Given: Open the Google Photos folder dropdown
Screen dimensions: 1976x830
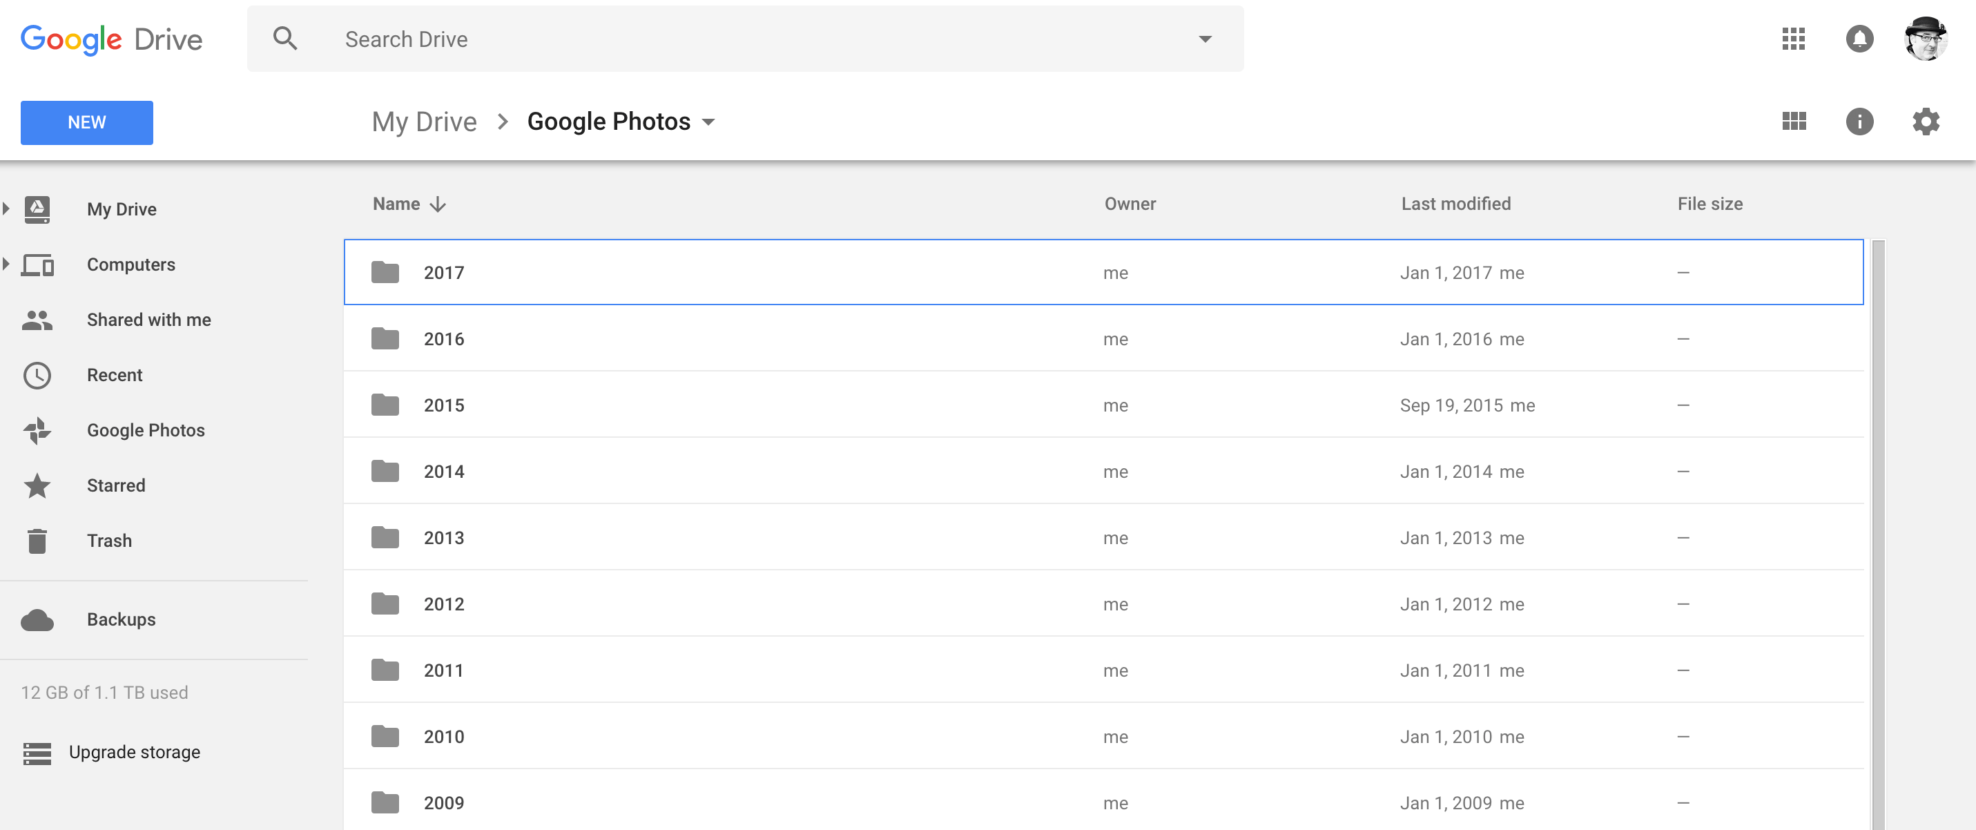Looking at the screenshot, I should pos(708,122).
